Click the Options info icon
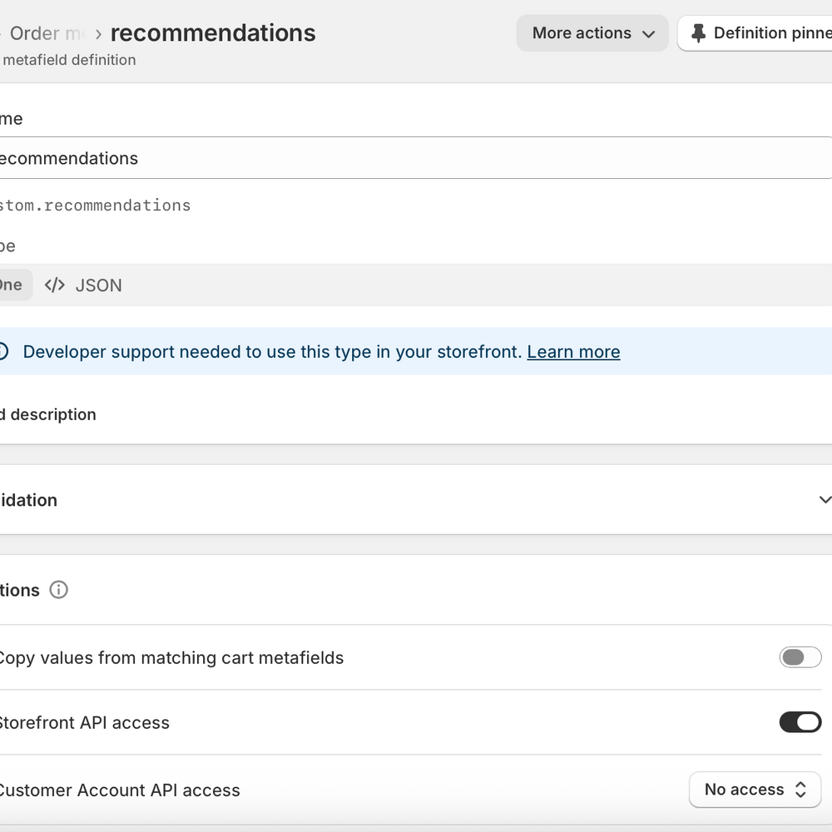 tap(58, 590)
